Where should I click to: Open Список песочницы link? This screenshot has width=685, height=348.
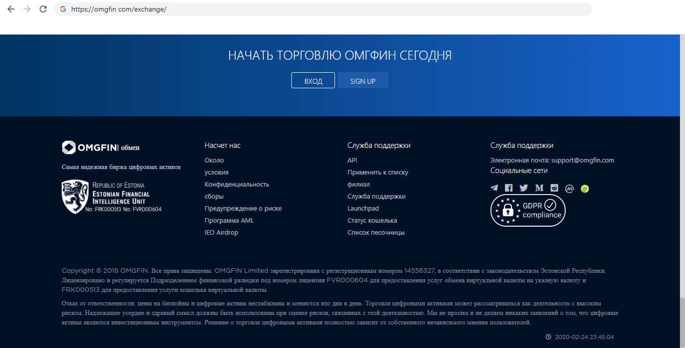tap(376, 233)
